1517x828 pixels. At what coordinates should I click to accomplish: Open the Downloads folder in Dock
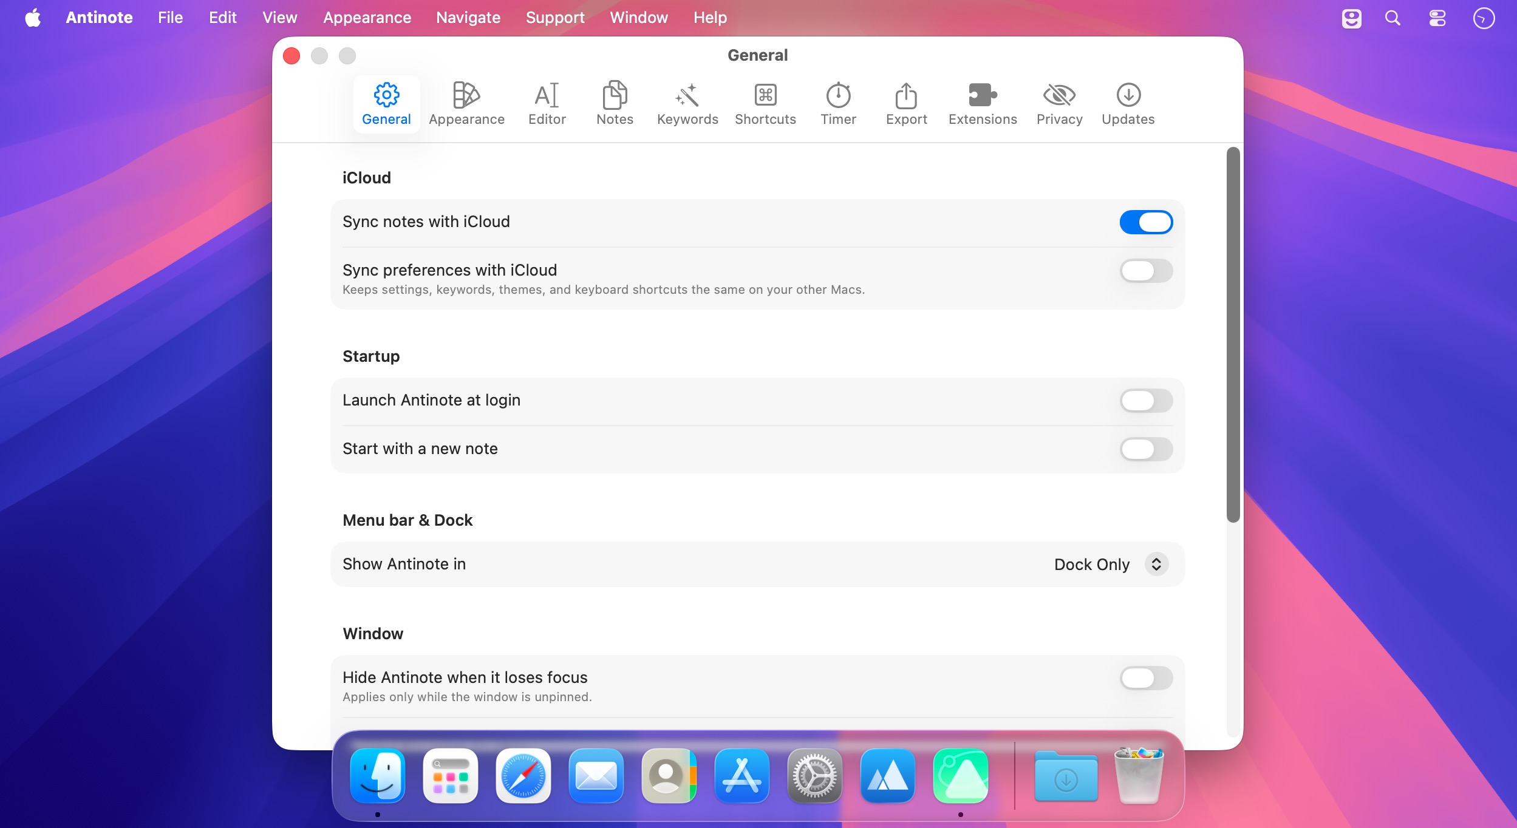[1066, 776]
